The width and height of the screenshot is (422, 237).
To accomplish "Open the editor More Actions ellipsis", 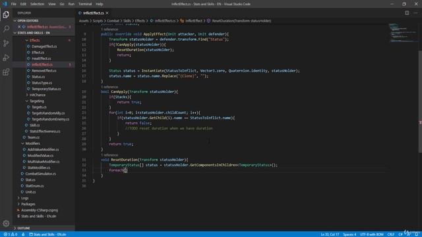I will tap(415, 13).
